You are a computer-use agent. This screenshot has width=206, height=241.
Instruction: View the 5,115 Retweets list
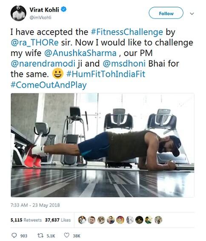[x=26, y=220]
